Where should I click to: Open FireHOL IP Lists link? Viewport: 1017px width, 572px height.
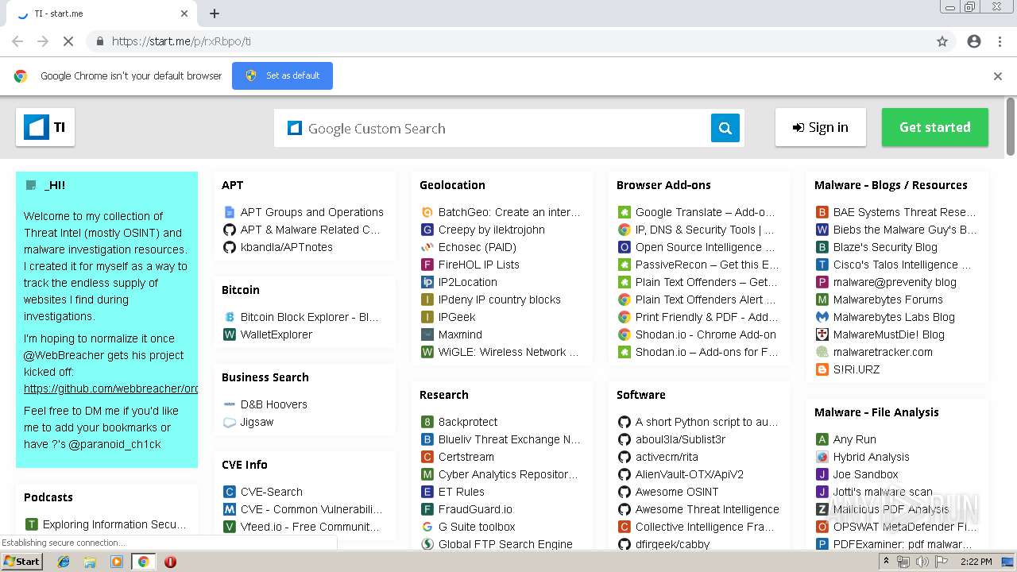click(x=479, y=265)
